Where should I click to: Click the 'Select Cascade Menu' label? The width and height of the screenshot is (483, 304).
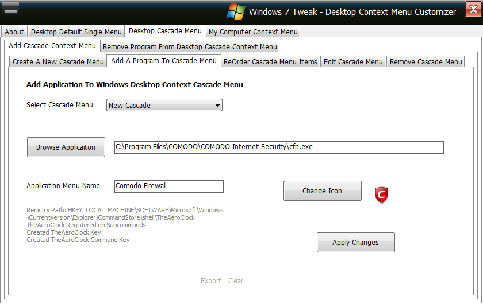[x=59, y=105]
